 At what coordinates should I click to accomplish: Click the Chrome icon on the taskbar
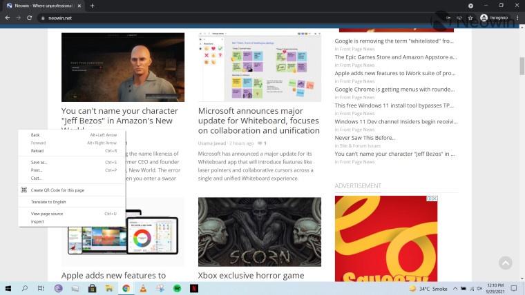(126, 288)
